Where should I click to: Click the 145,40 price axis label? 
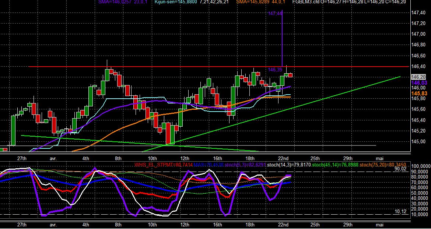point(419,120)
